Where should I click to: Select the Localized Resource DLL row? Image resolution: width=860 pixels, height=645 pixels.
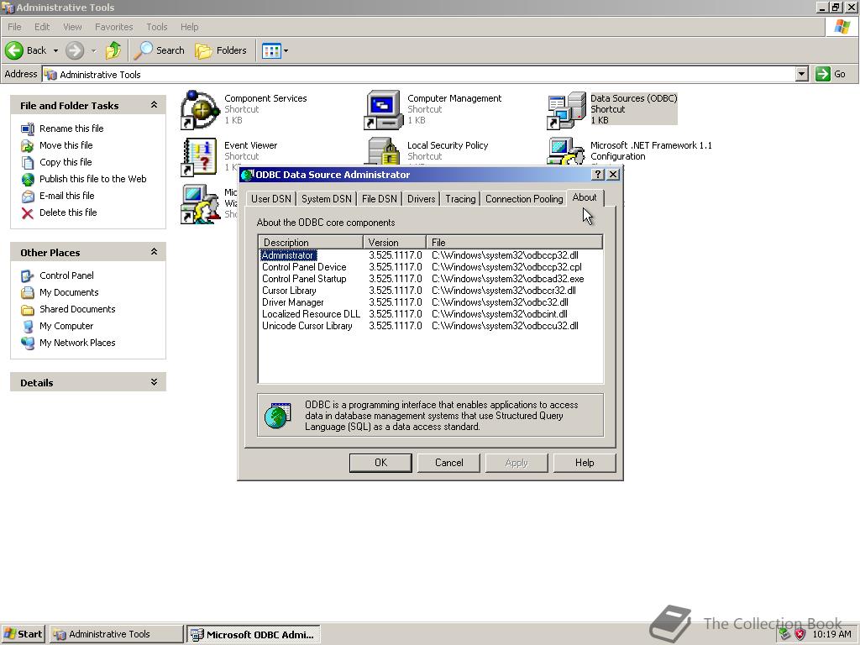431,314
